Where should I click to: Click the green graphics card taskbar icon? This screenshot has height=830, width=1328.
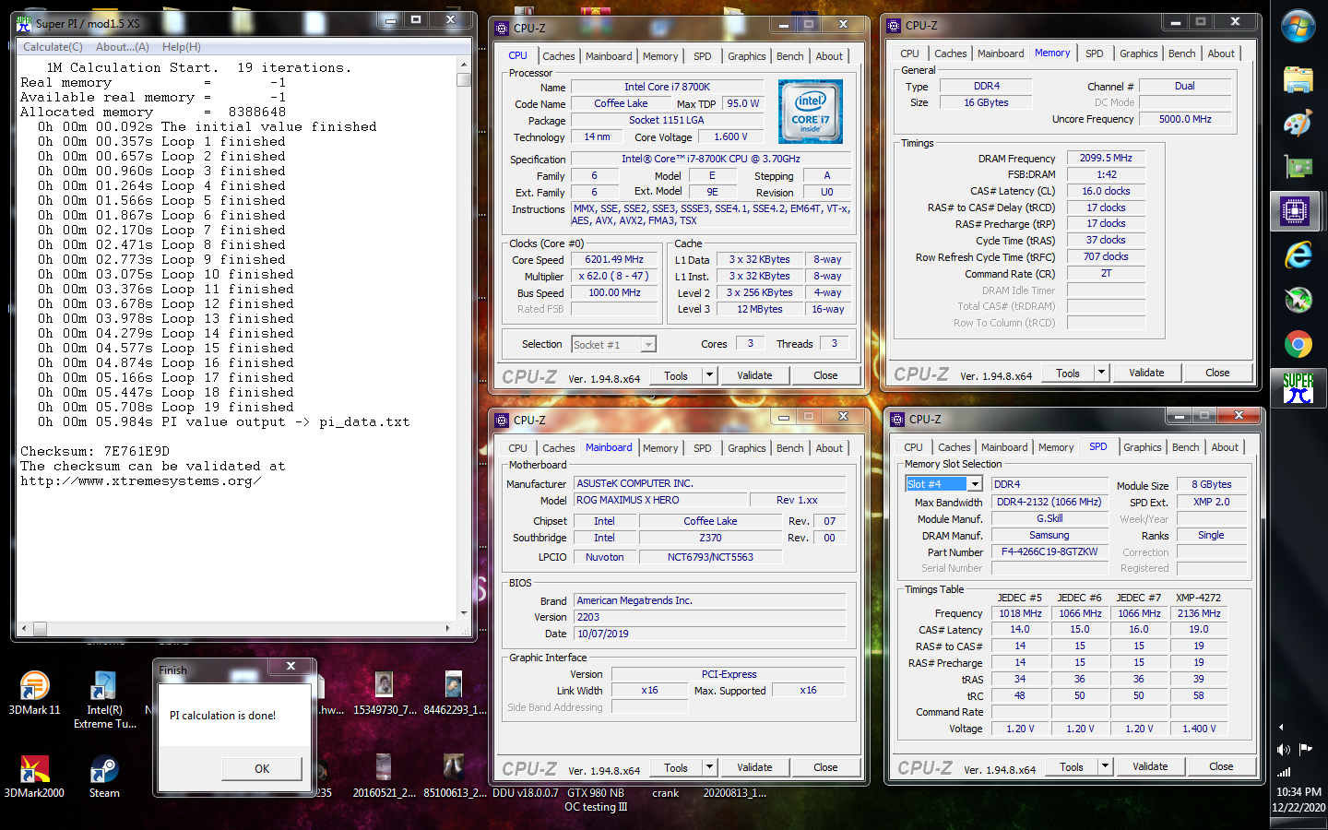point(1298,167)
